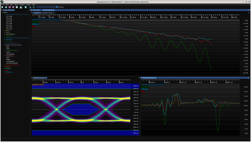This screenshot has height=142, width=251.
Task: Select the smolcut filter
Action: 9,68
